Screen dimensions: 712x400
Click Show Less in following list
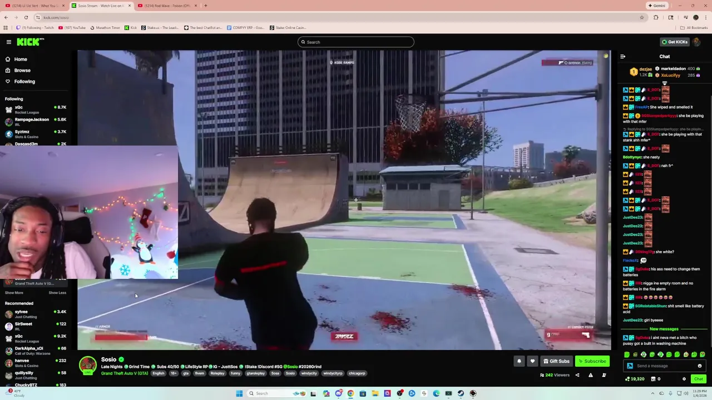(57, 293)
